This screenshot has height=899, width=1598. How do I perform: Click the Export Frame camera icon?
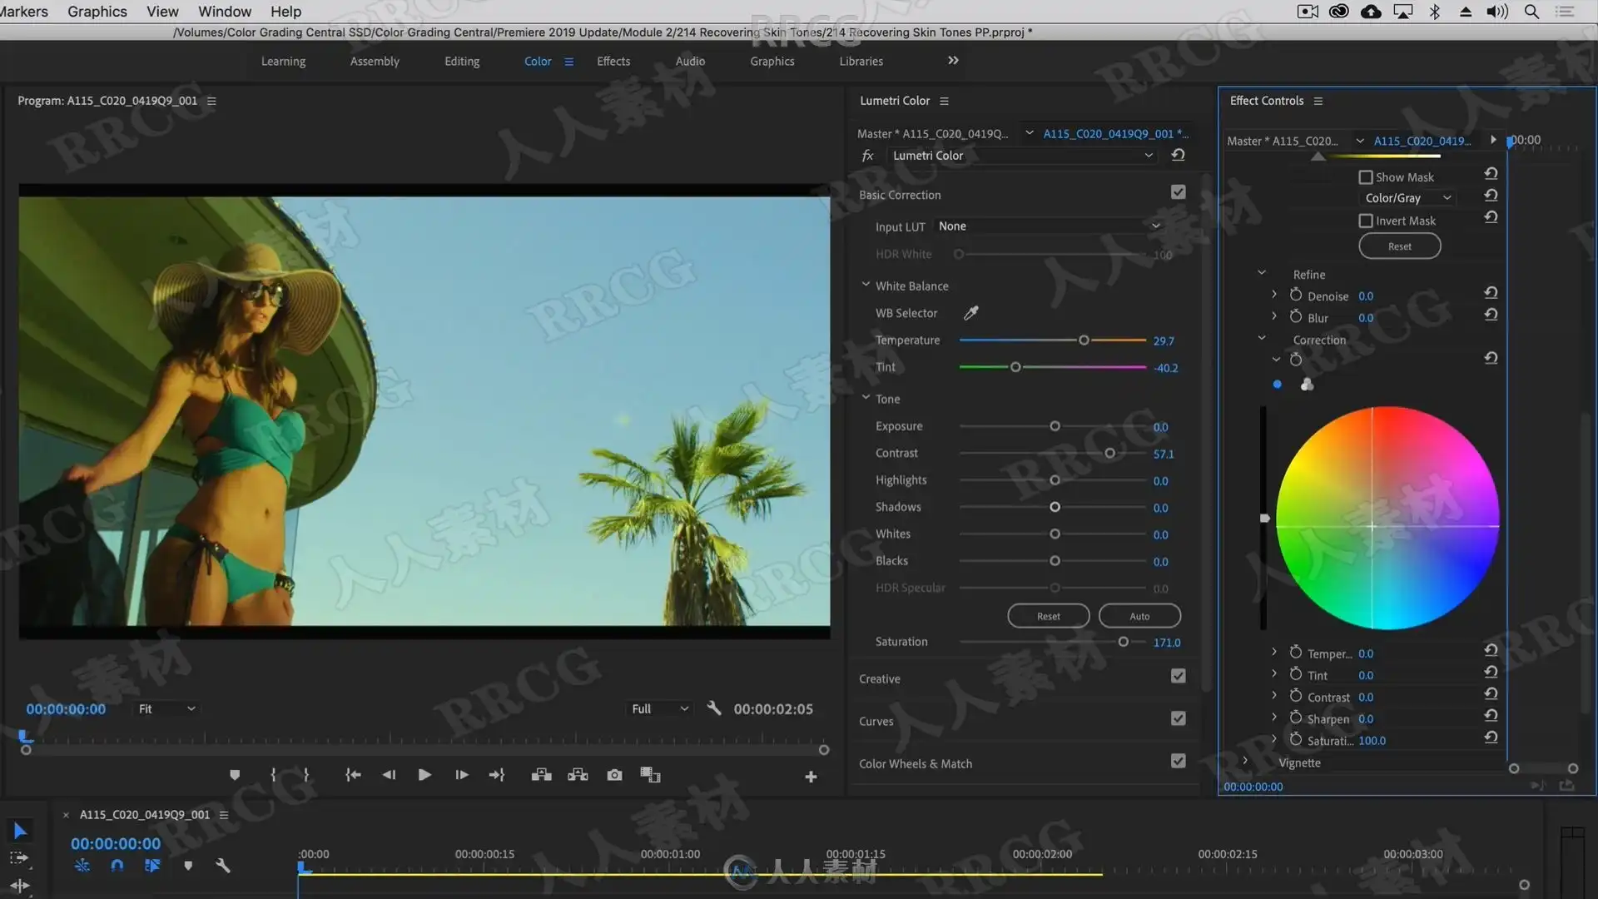click(614, 775)
